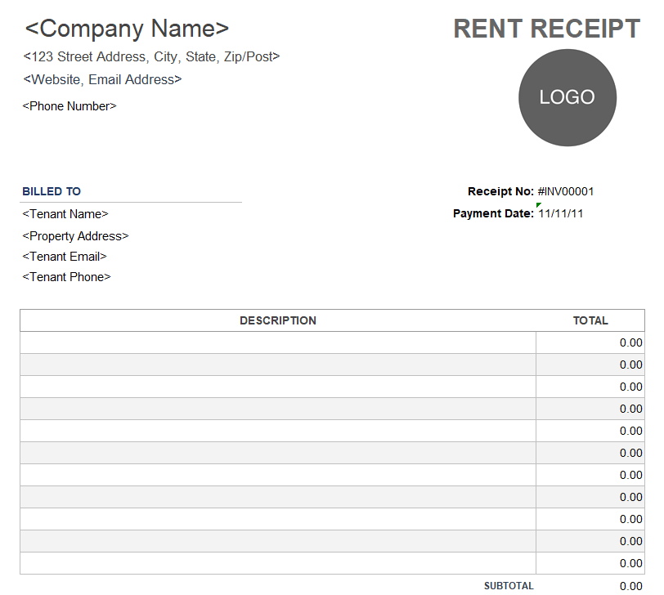Screen dimensions: 664x595
Task: Select the DESCRIPTION column header
Action: (x=278, y=320)
